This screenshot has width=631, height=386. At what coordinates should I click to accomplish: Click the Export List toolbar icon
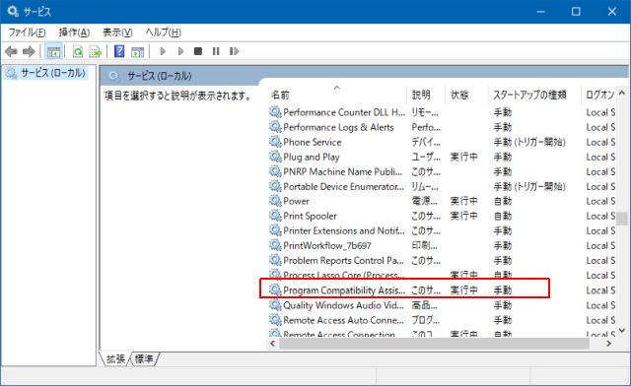(96, 51)
